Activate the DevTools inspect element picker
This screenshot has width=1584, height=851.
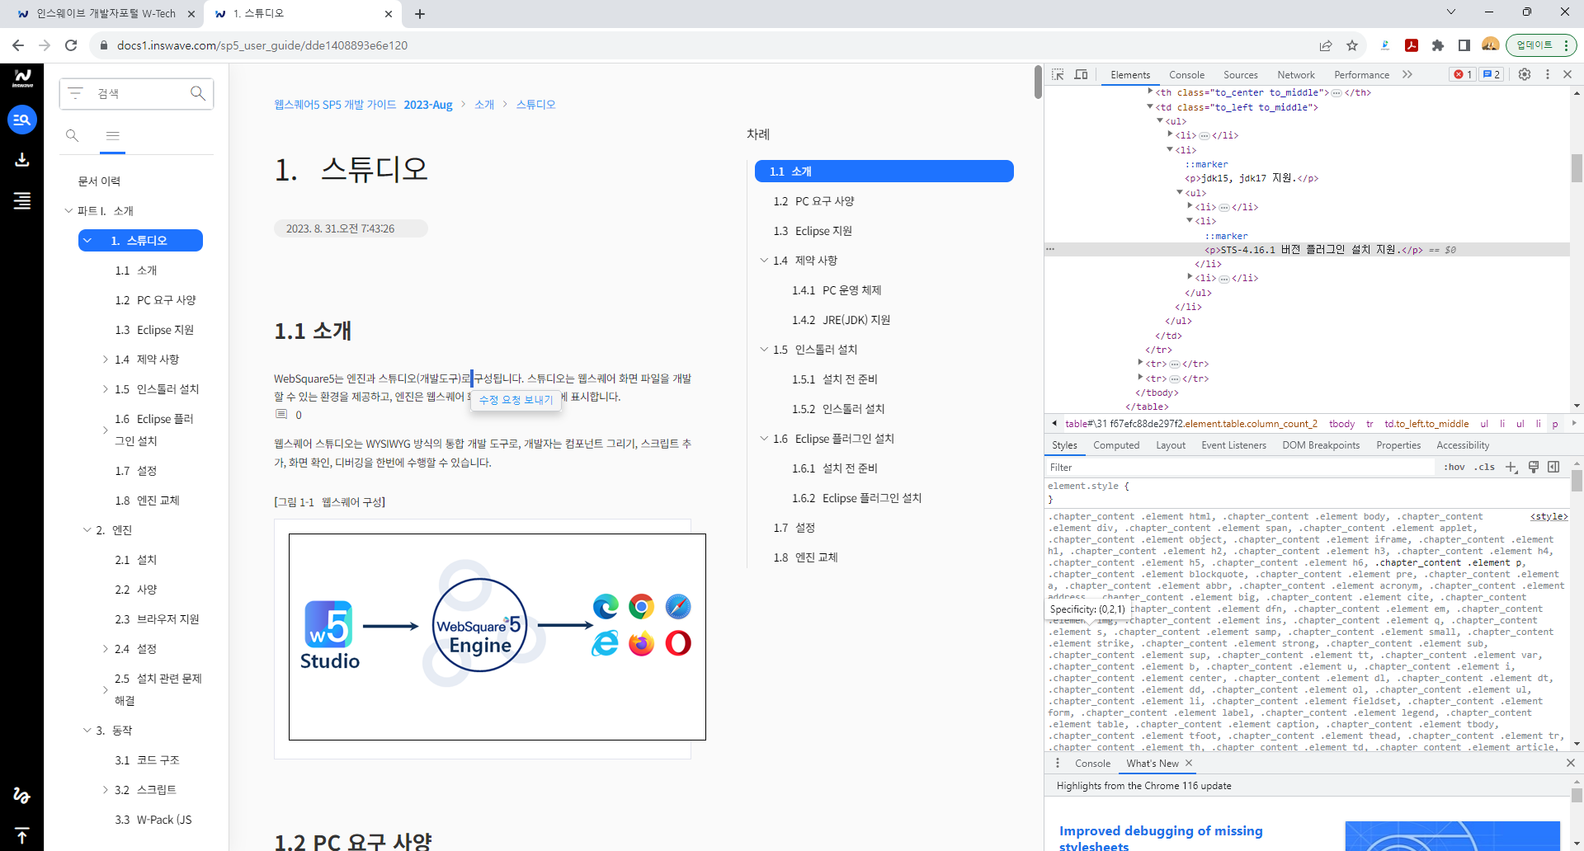(1058, 74)
